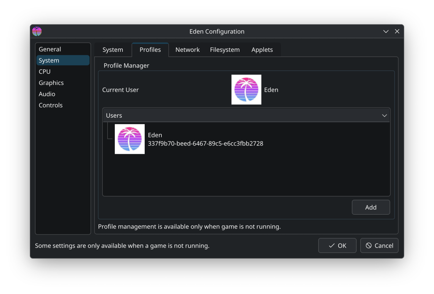Cancel the configuration dialog
434x294 pixels.
[379, 246]
